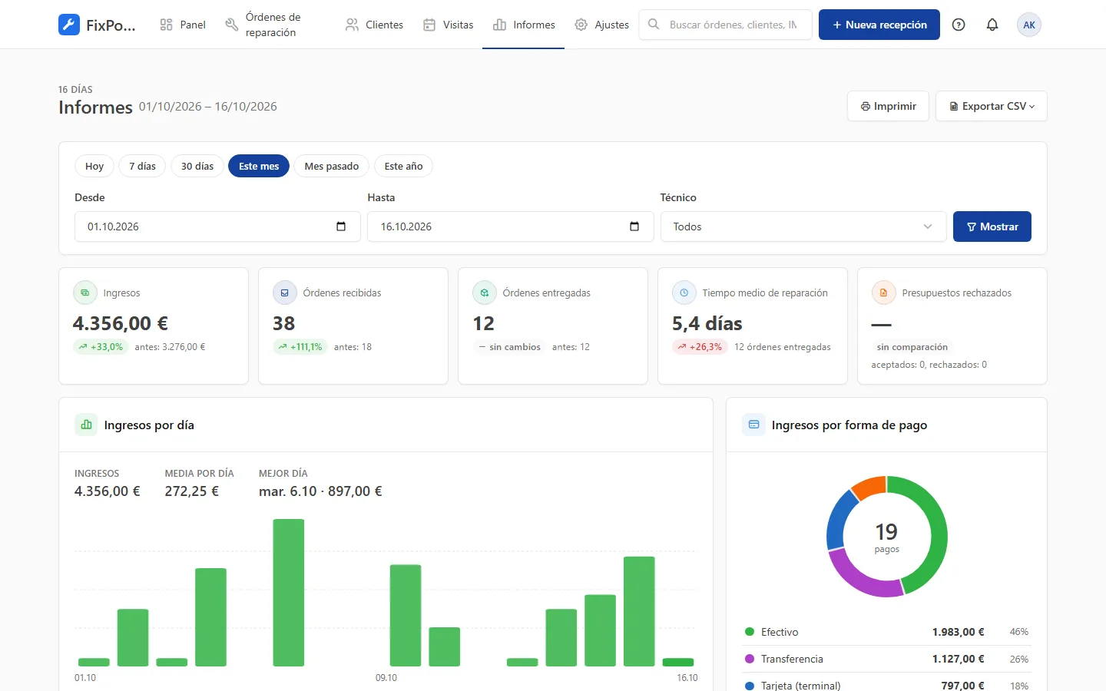Click the green Efectivo legend dot
Viewport: 1106px width, 691px height.
(750, 632)
